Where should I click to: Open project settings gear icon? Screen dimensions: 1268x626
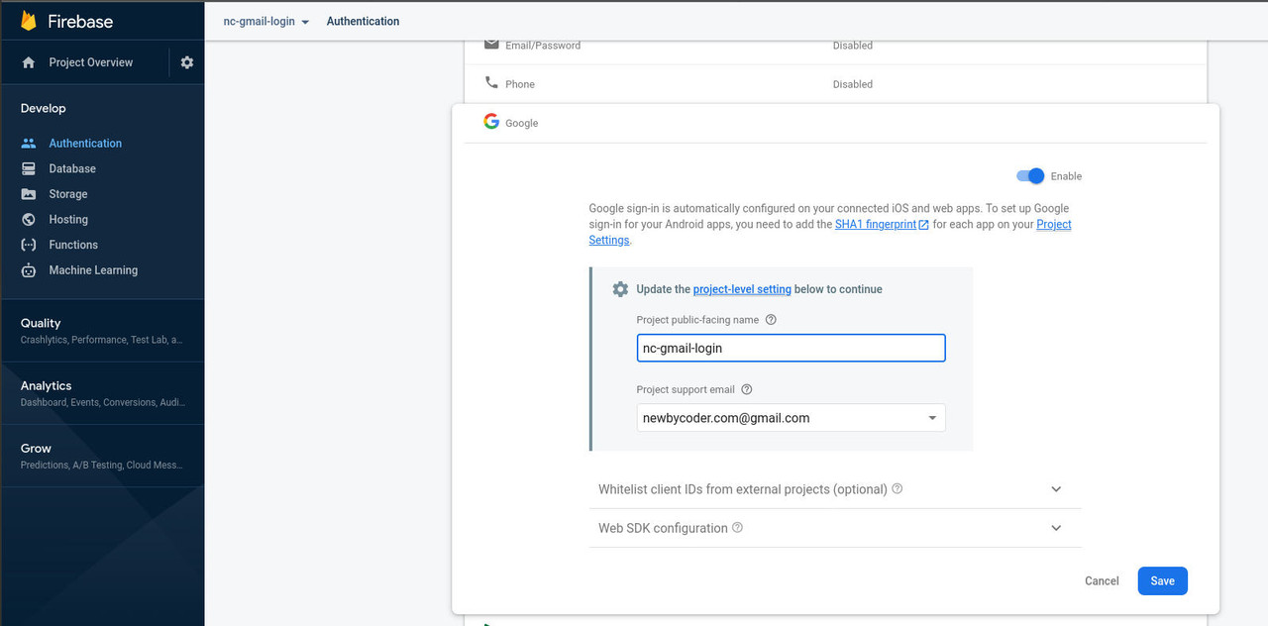pos(187,62)
